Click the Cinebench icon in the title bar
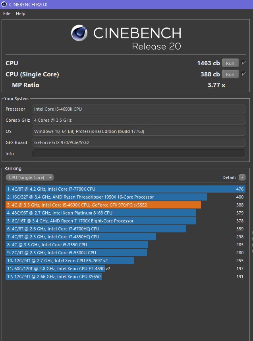 click(4, 4)
